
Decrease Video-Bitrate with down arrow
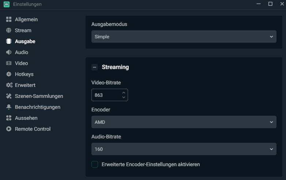tap(124, 97)
